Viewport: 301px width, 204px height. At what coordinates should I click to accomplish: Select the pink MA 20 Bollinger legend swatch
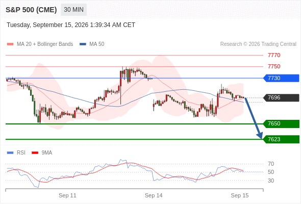tap(10, 44)
